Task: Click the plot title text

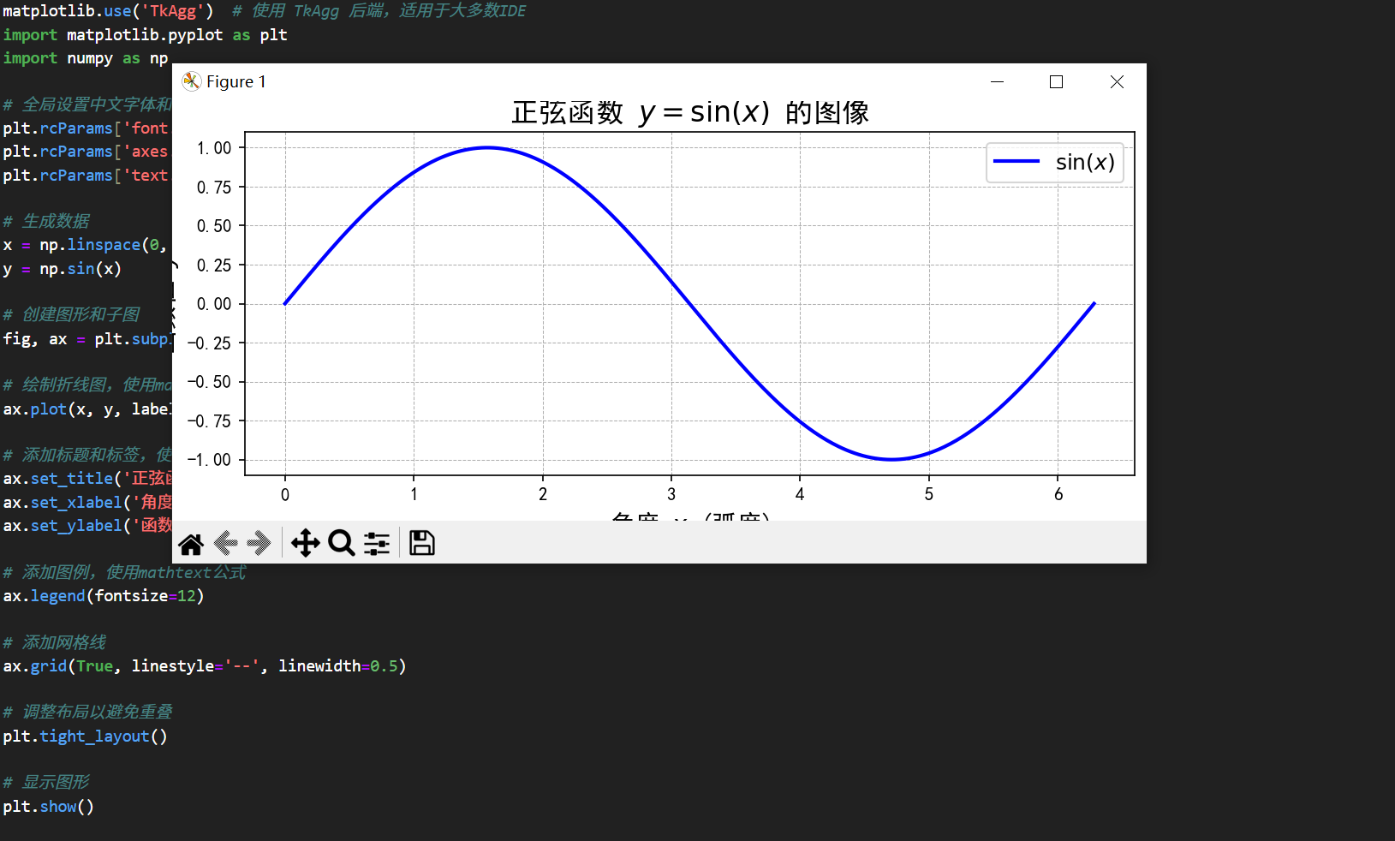Action: (x=690, y=112)
